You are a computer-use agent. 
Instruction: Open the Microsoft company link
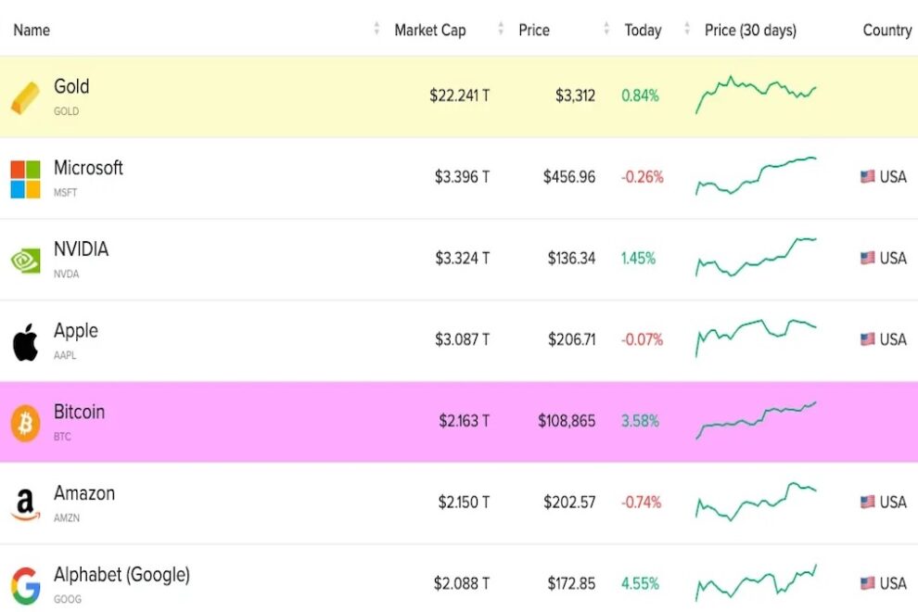88,168
